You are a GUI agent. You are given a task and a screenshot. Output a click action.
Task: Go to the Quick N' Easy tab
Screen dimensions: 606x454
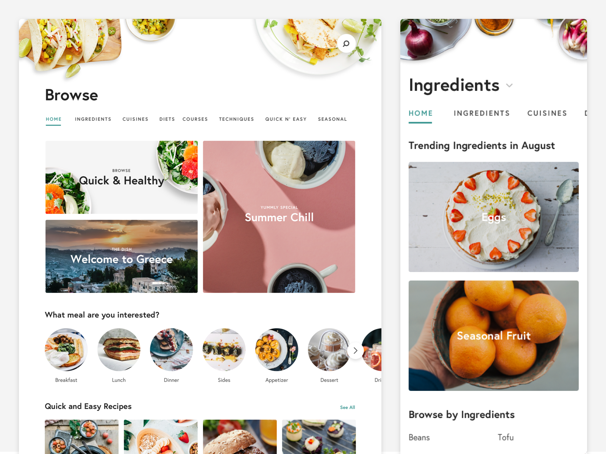click(x=286, y=119)
